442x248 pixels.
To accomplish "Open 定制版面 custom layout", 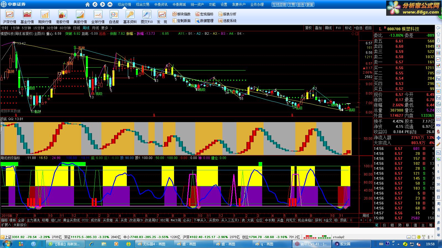I will (x=181, y=21).
